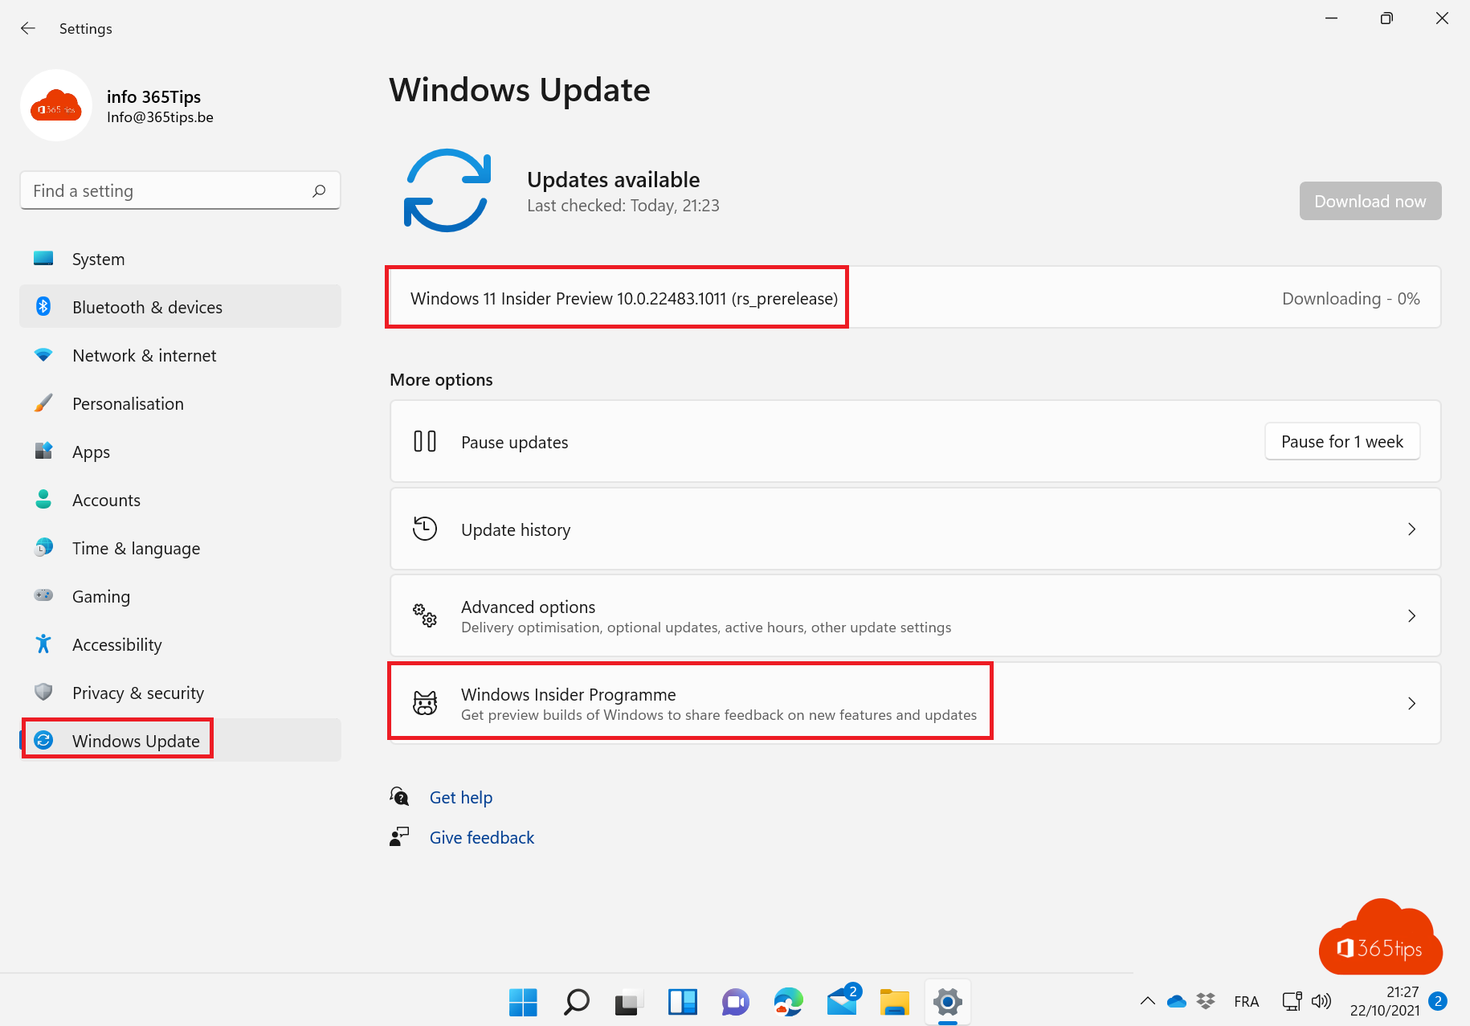Click the Time & language globe icon
The image size is (1470, 1026).
point(43,547)
